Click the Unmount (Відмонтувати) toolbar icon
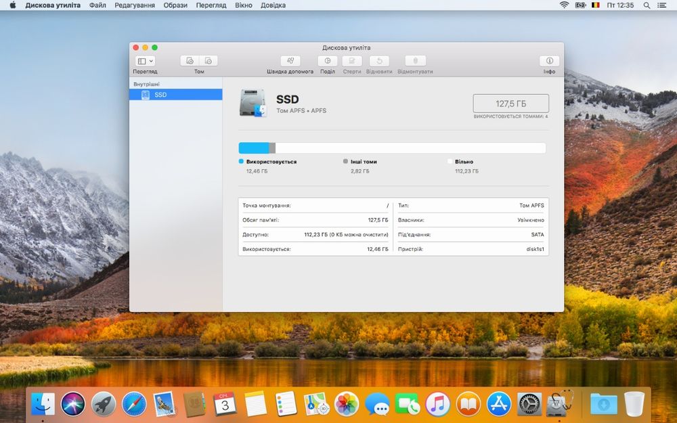Screen dimensions: 677x423 [416, 61]
